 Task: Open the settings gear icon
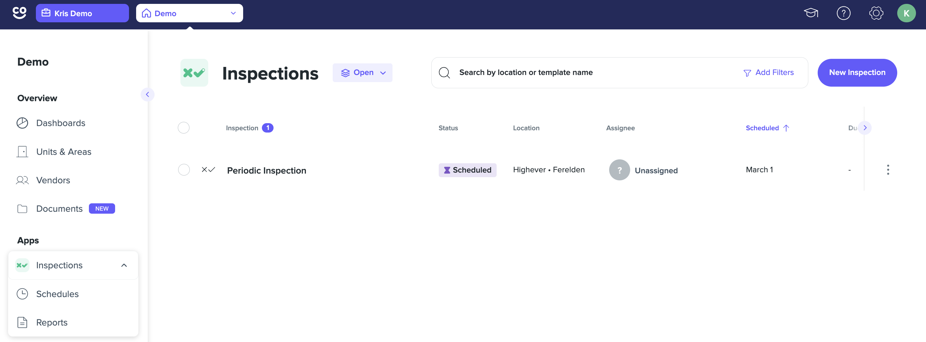pyautogui.click(x=876, y=13)
